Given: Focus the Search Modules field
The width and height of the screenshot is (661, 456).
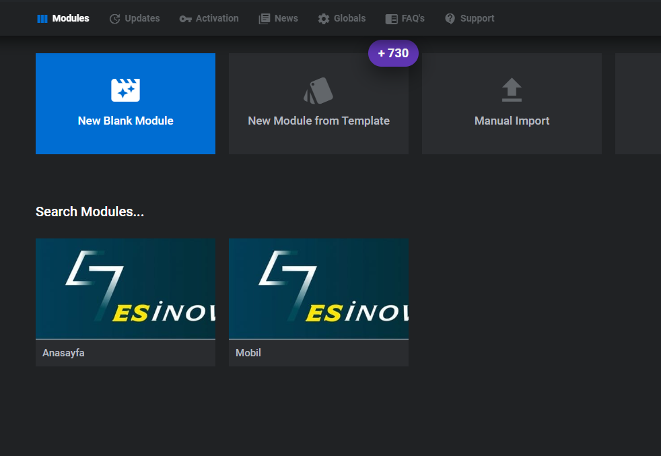Looking at the screenshot, I should (x=90, y=211).
